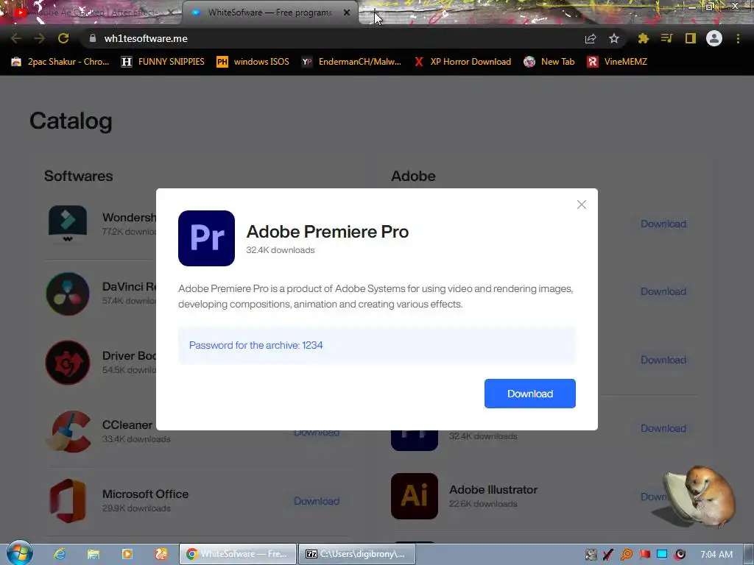Image resolution: width=754 pixels, height=565 pixels.
Task: Click the taskbar clock showing 7:04 AM
Action: tap(716, 555)
